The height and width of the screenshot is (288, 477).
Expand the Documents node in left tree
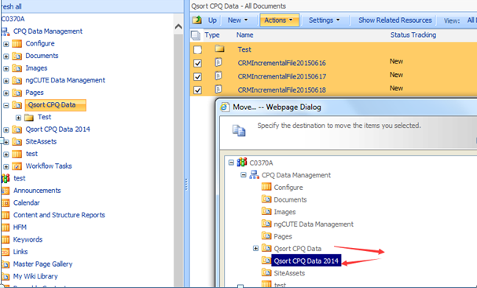(6, 57)
